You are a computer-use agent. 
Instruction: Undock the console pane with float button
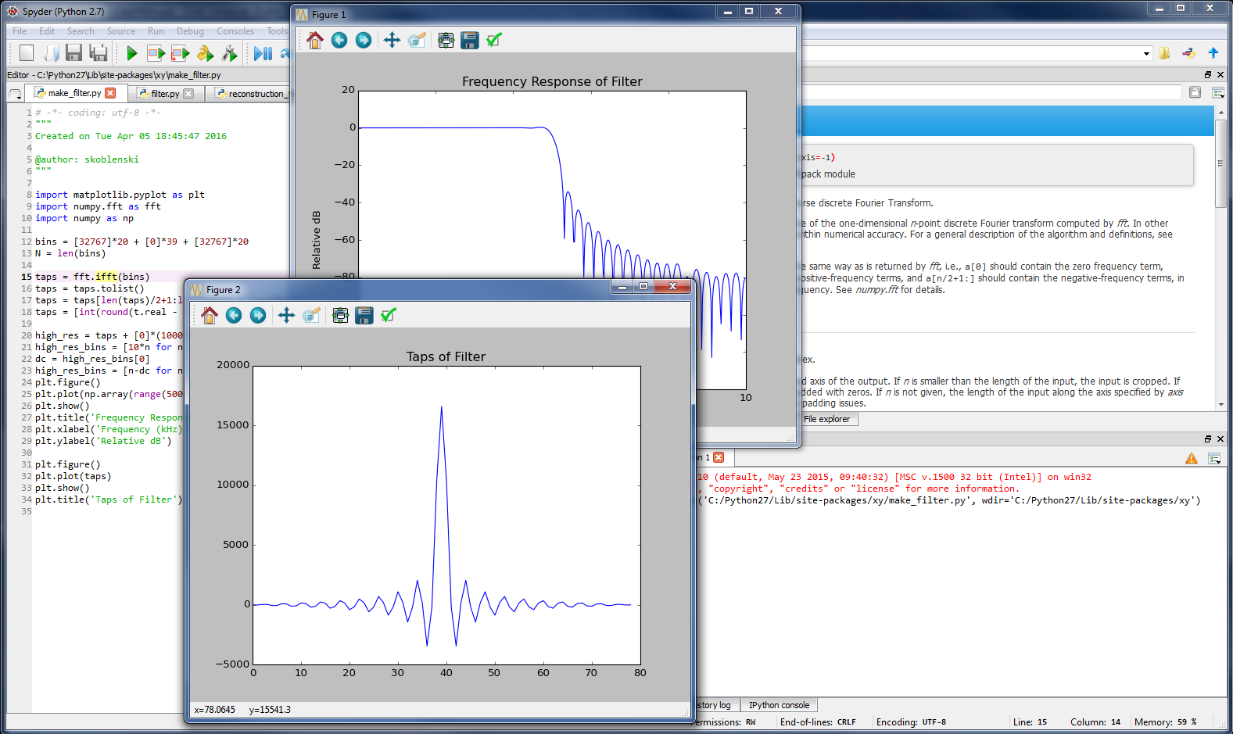[1208, 439]
